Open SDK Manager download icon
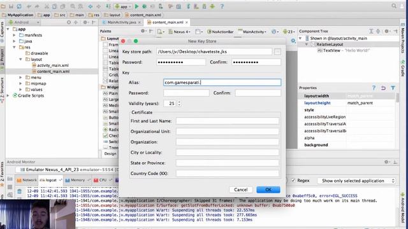 (x=204, y=6)
